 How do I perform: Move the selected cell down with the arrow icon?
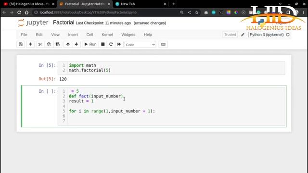(76, 44)
